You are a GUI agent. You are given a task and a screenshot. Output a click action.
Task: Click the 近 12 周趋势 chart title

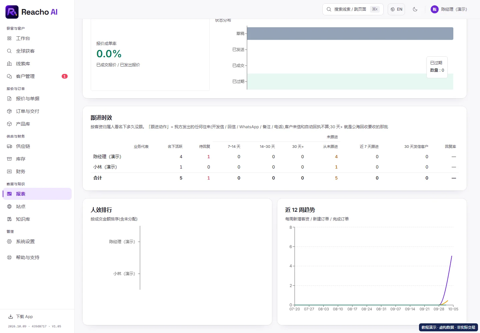click(300, 210)
